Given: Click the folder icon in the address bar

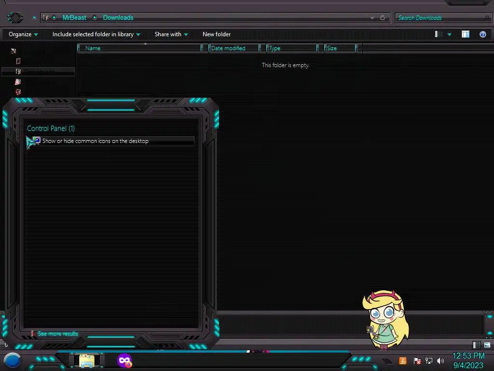Looking at the screenshot, I should [46, 18].
